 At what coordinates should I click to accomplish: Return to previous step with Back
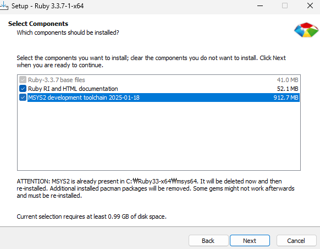tap(208, 240)
